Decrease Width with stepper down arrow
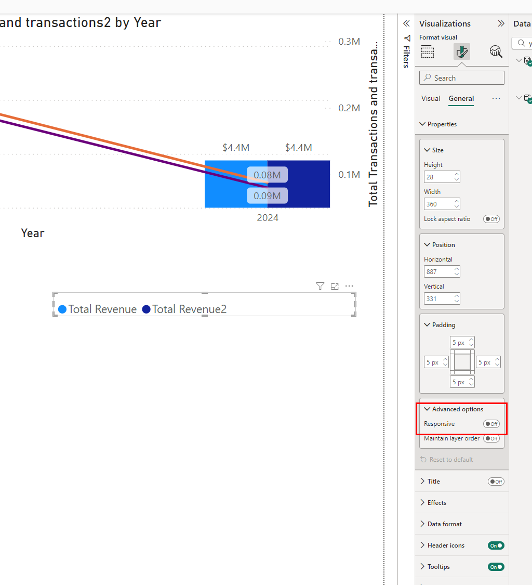Image resolution: width=532 pixels, height=585 pixels. [x=457, y=207]
